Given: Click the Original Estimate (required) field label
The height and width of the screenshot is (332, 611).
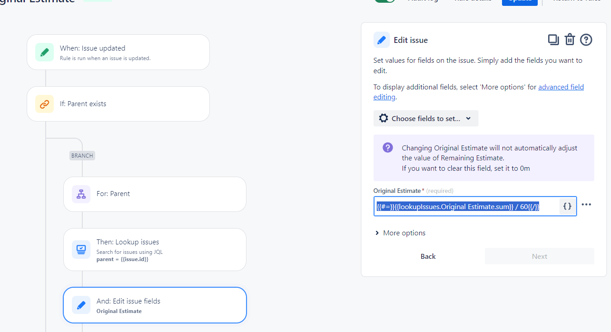Looking at the screenshot, I should click(x=413, y=191).
